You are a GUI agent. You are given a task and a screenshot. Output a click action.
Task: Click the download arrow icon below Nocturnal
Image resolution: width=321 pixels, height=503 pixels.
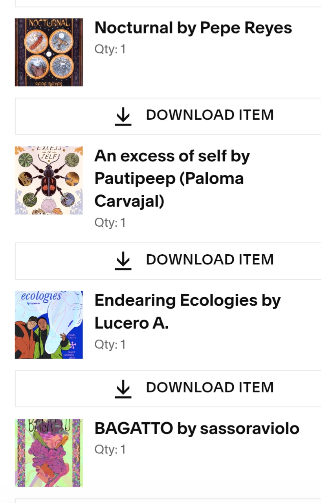click(x=123, y=116)
